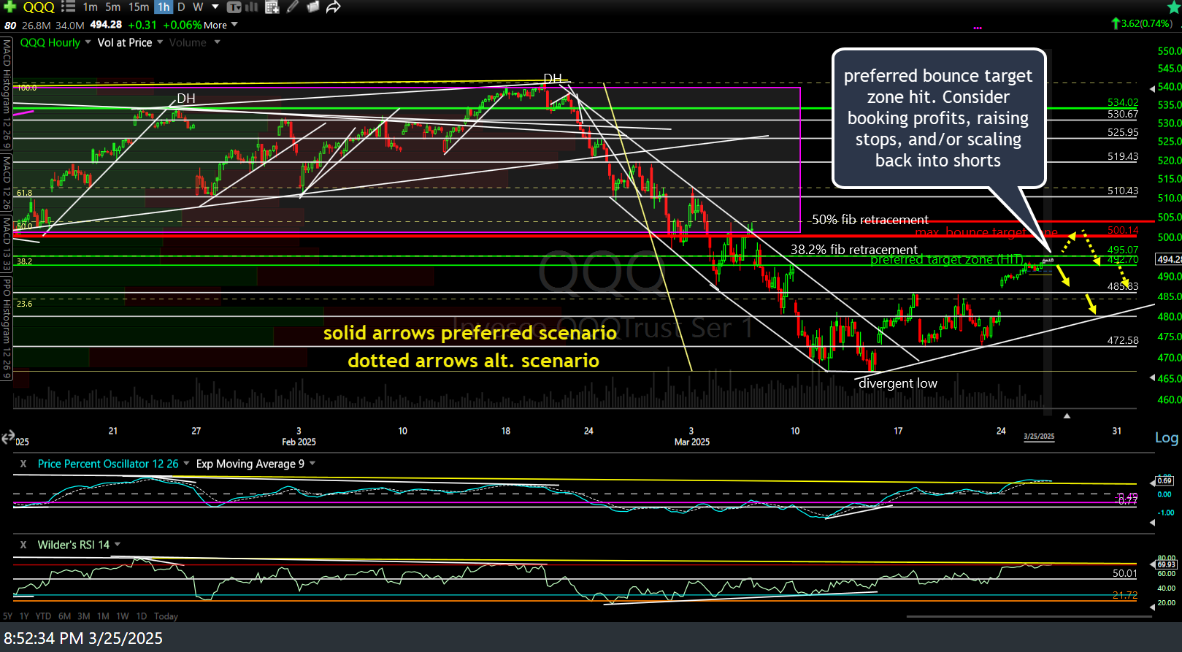Close the Wilder's RSI panel with X

coord(23,545)
